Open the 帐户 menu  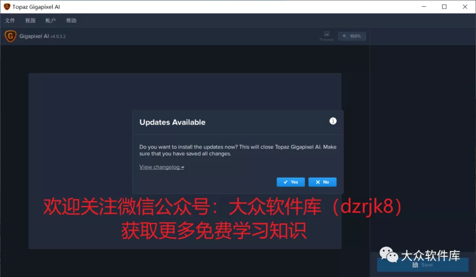50,20
